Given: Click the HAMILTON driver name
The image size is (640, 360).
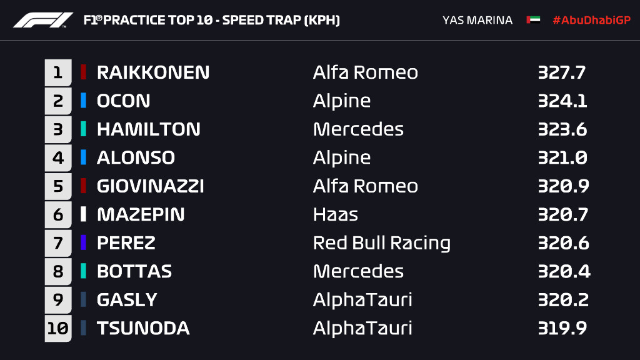Looking at the screenshot, I should tap(149, 129).
